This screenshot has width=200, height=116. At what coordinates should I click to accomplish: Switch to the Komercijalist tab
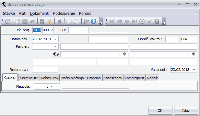click(135, 78)
